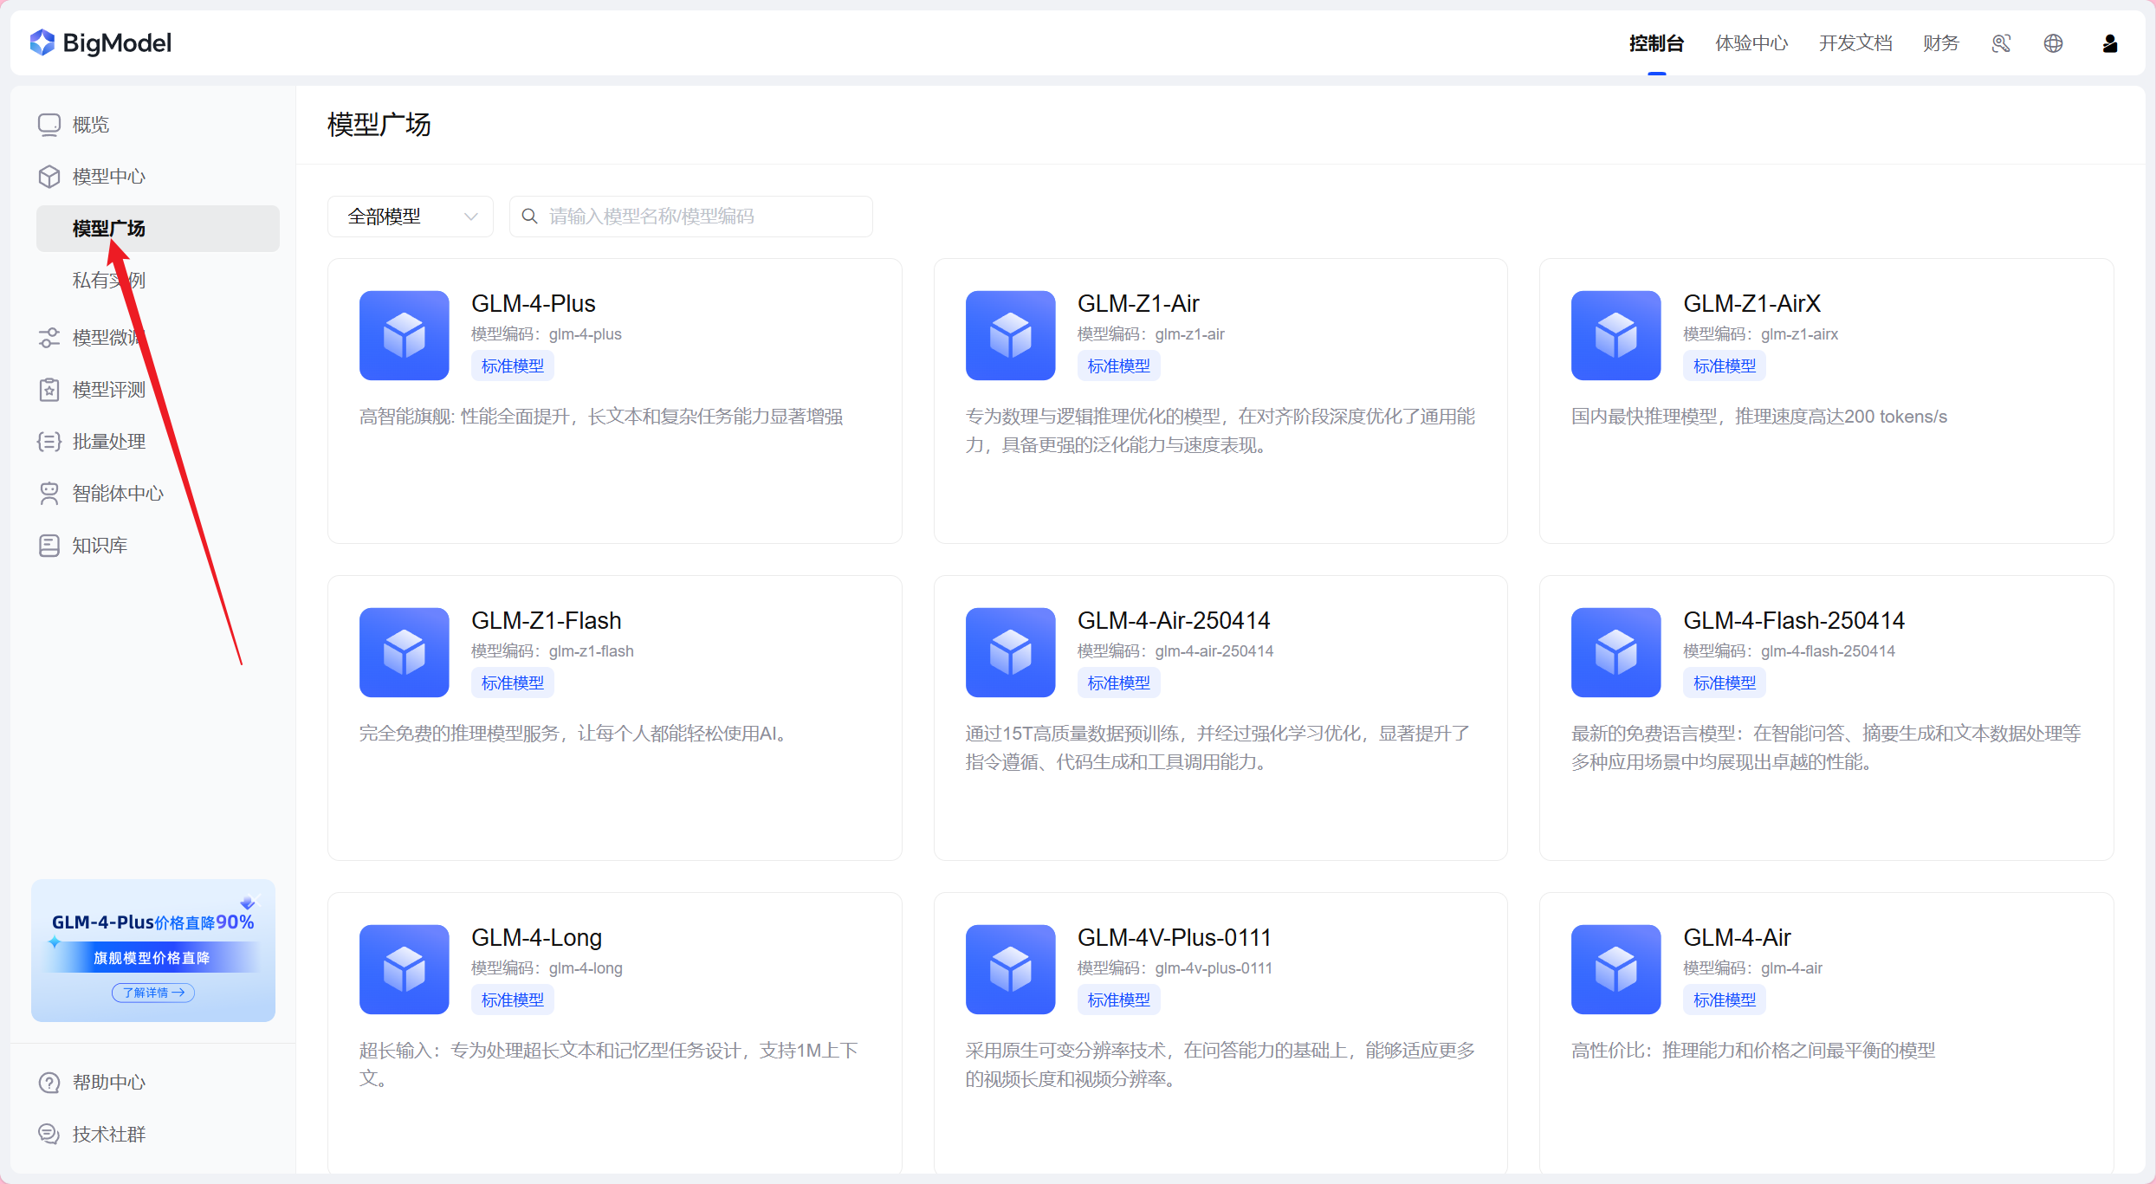Open 模型微调 sidebar item
This screenshot has width=2156, height=1184.
[109, 338]
